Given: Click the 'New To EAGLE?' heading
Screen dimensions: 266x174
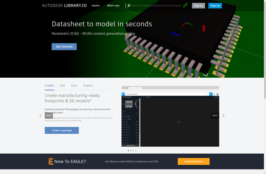Looking at the screenshot, I should (70, 162).
